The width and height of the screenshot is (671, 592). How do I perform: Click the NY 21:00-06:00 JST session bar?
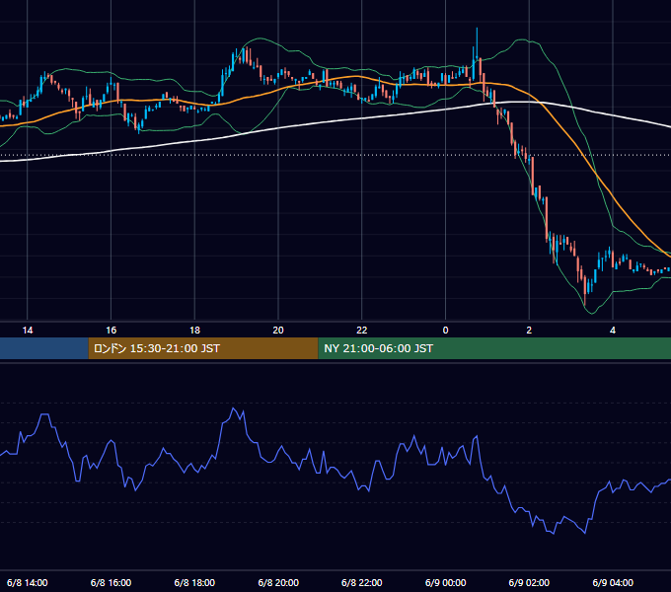coord(494,348)
